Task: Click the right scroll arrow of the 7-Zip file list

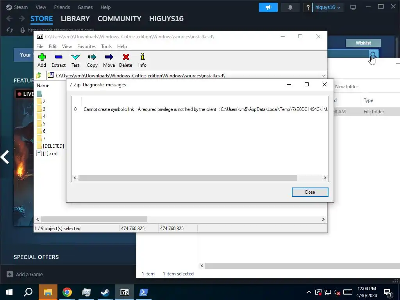Action: [x=323, y=220]
